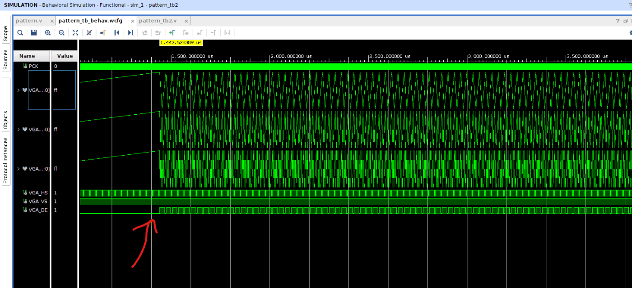
Task: Click the restore-window icon beside help
Action: 625,21
